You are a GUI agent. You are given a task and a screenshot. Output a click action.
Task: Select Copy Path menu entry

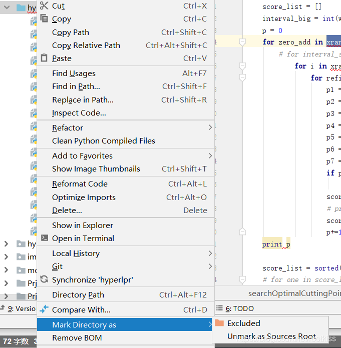pyautogui.click(x=126, y=32)
